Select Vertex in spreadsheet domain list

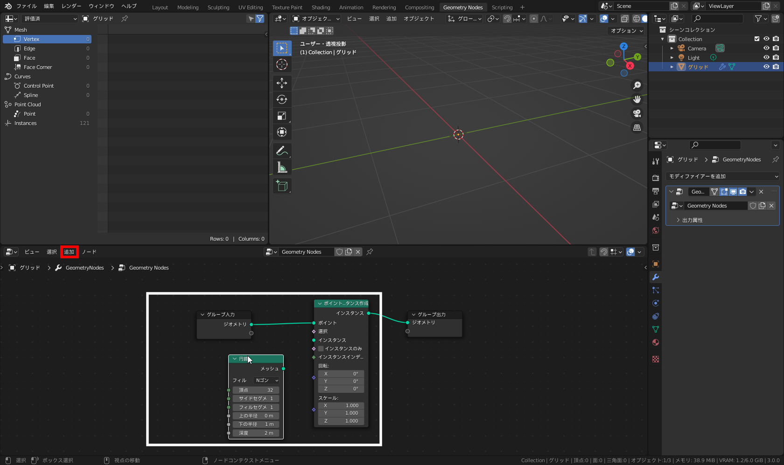pos(47,39)
